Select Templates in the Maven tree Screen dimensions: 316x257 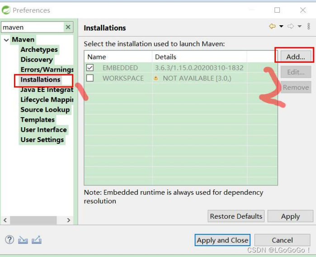[x=38, y=120]
